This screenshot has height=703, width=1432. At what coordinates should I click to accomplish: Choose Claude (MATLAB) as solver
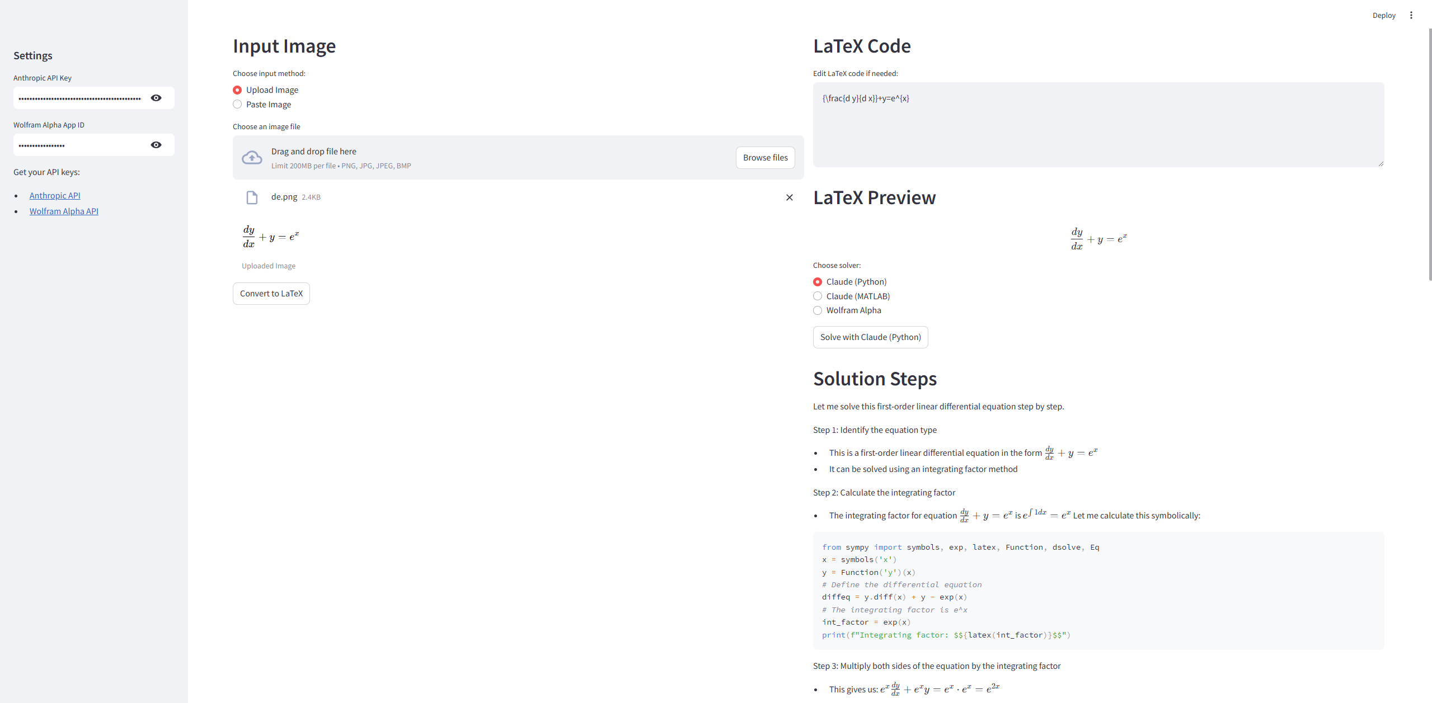[818, 296]
